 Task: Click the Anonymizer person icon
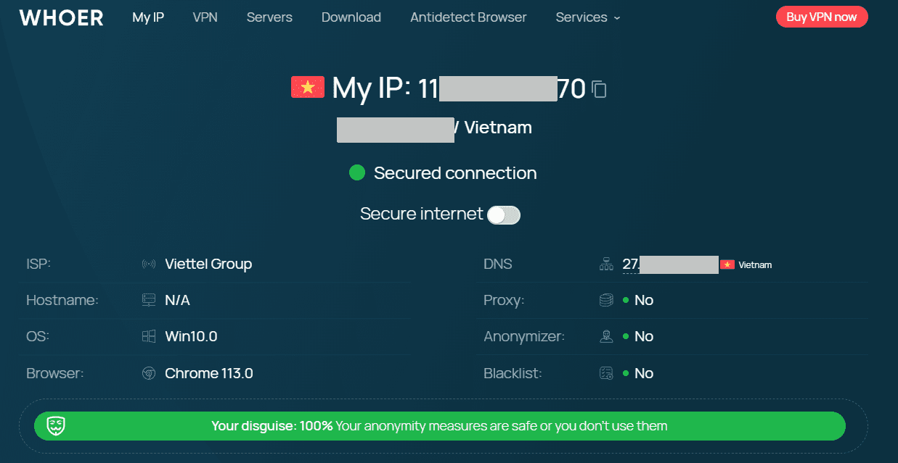coord(606,335)
